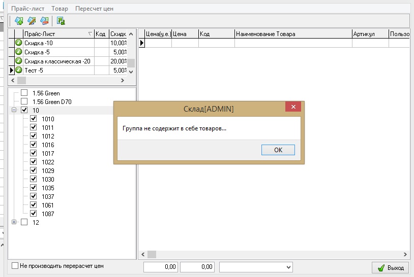Viewport: 414px width, 277px height.
Task: Click the edit price list pencil icon
Action: pyautogui.click(x=32, y=21)
